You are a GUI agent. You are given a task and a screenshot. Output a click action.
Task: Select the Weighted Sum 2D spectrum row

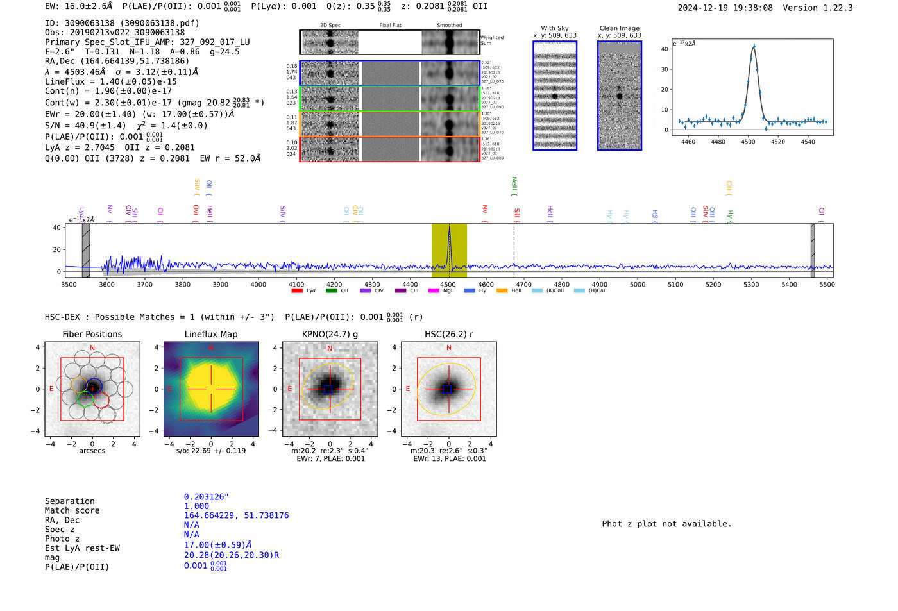click(x=389, y=42)
